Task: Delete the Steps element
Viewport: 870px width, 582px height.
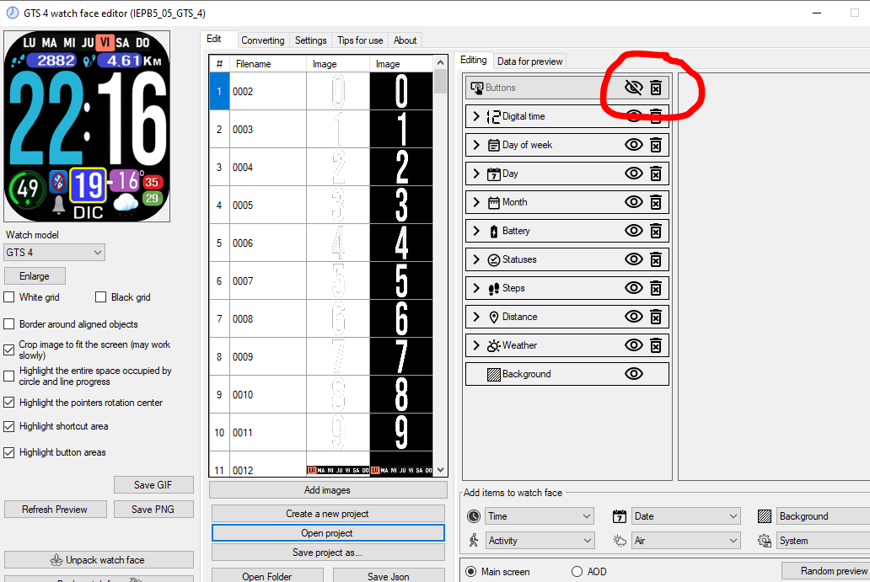Action: tap(655, 288)
